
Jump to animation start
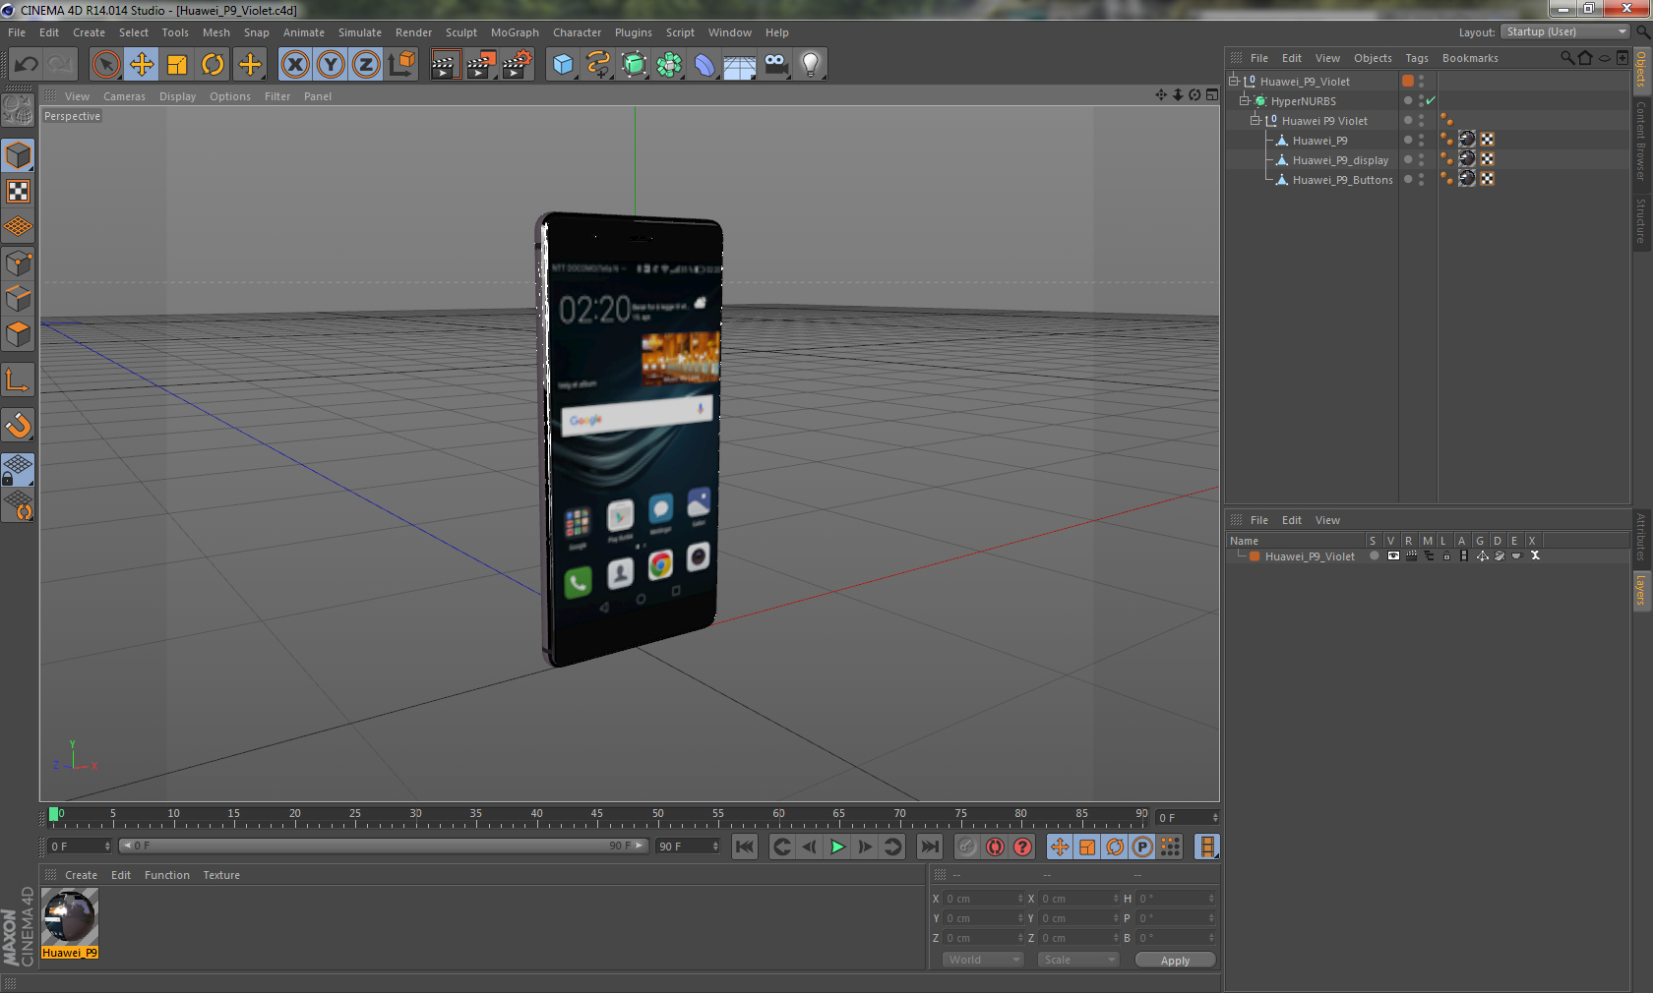click(x=745, y=847)
